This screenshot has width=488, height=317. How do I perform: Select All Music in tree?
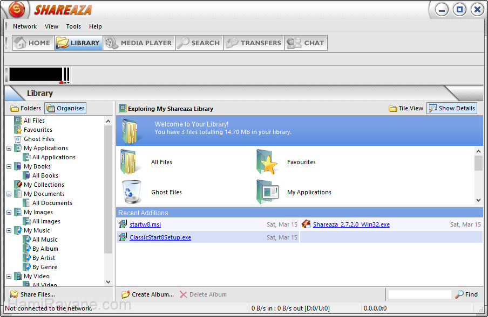click(45, 239)
